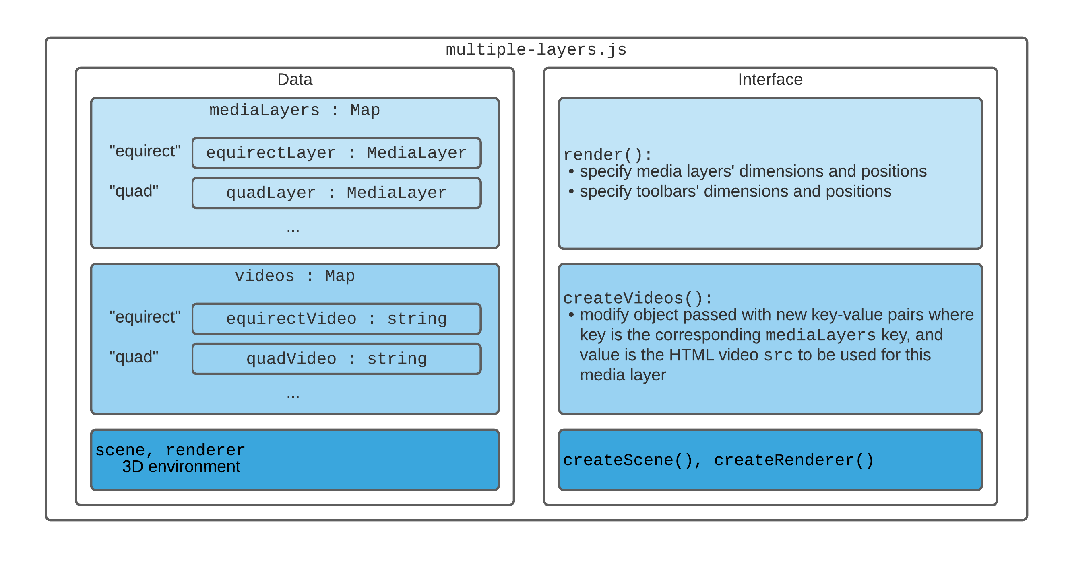Select the equirectLayer : MediaLayer box

click(337, 153)
